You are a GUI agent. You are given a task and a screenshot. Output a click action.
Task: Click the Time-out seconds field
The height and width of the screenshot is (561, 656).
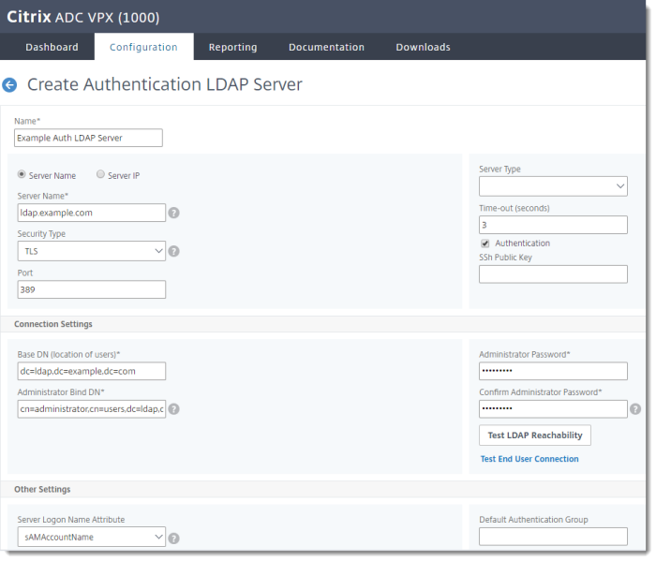[553, 225]
